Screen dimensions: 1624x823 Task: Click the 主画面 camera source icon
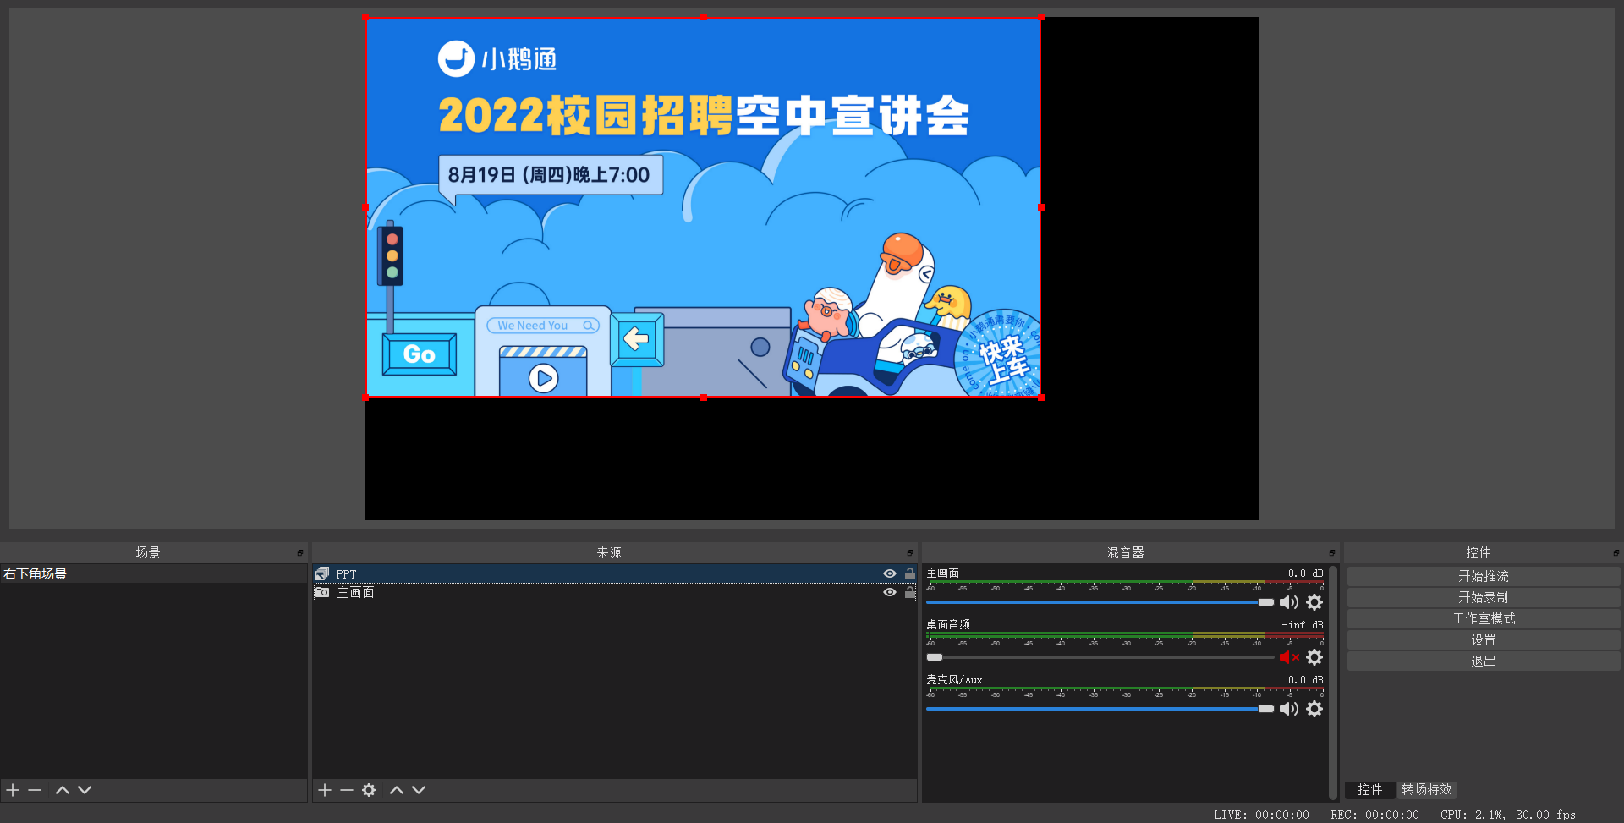coord(322,592)
